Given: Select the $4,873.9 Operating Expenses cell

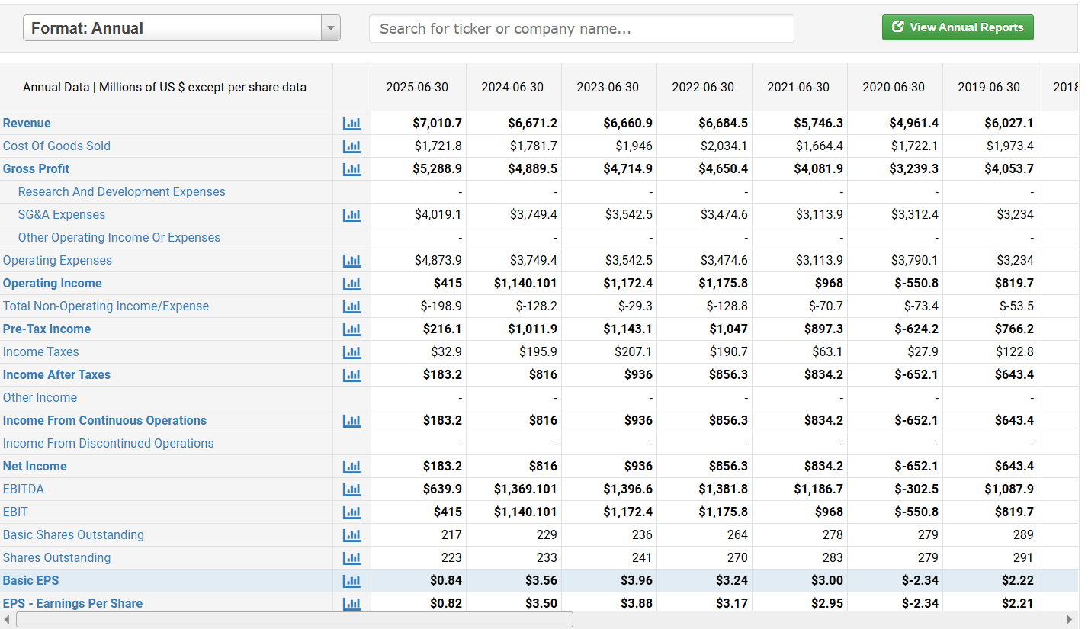Looking at the screenshot, I should click(x=419, y=260).
